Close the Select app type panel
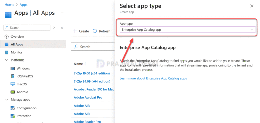Viewport: 260px width, 123px height. pos(252,6)
